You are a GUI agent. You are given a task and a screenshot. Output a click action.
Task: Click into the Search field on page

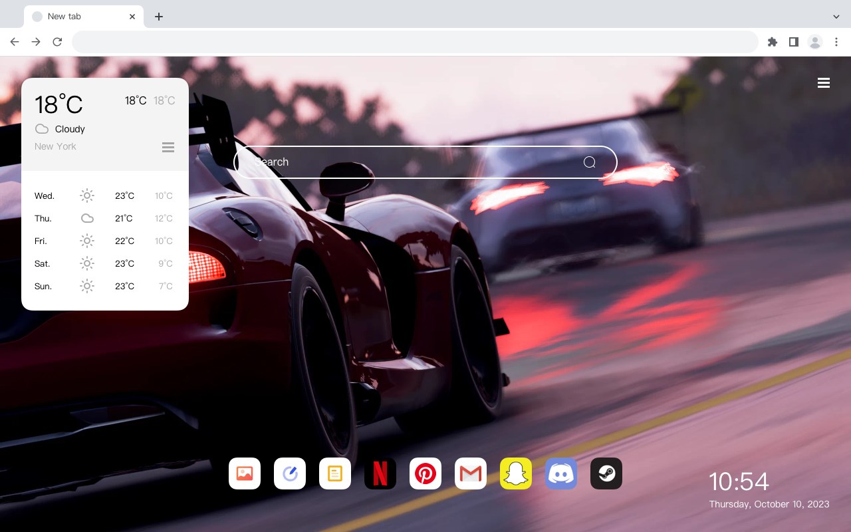click(x=425, y=162)
